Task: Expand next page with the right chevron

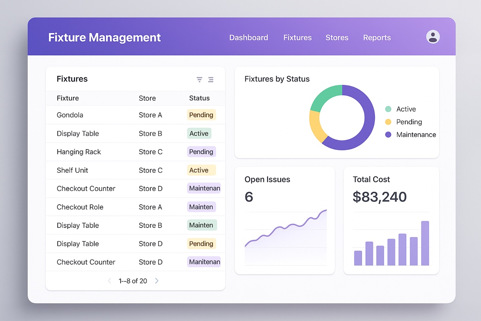Action: click(x=157, y=281)
